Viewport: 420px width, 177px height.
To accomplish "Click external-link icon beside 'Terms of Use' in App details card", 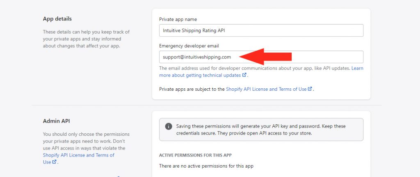I will pos(310,89).
